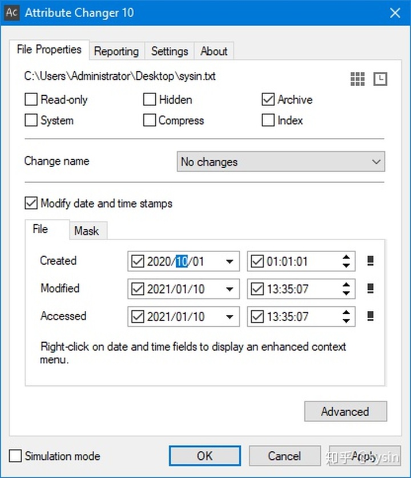Decrease the Accessed time with down arrow
This screenshot has width=411, height=478.
coord(346,321)
